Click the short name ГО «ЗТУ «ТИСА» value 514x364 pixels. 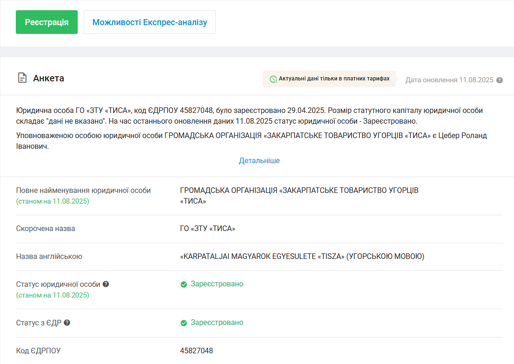207,228
